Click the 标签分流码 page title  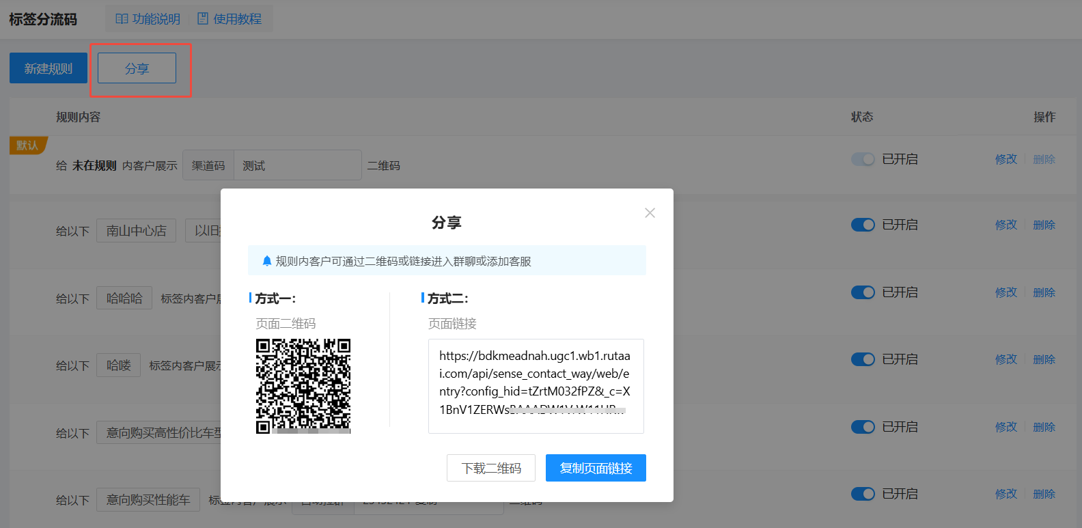point(43,19)
